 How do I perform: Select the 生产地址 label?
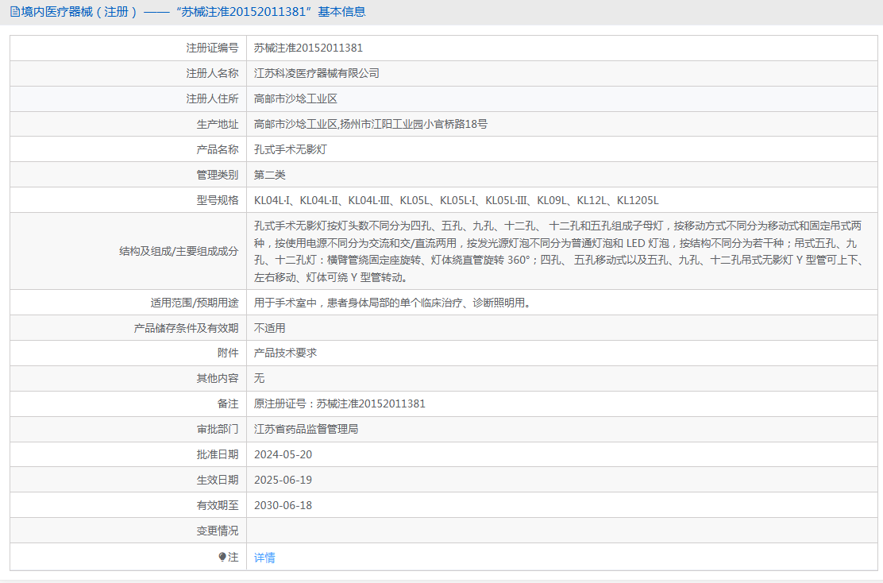point(218,124)
